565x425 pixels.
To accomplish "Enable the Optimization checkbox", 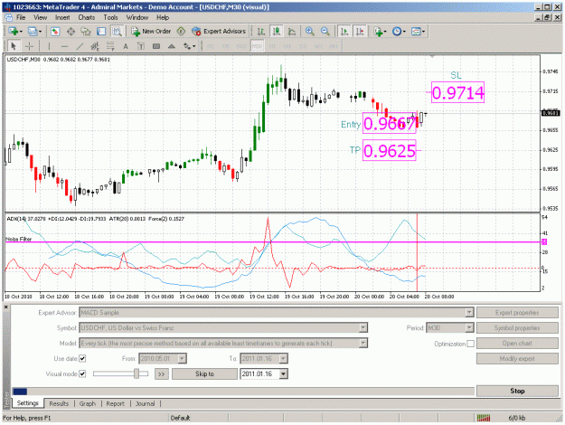I will tap(471, 344).
